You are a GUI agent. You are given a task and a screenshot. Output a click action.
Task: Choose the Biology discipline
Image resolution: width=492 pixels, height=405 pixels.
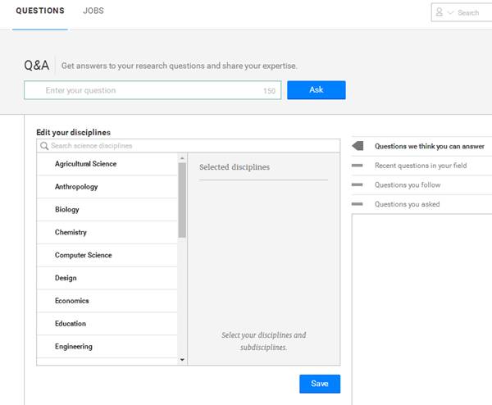pyautogui.click(x=107, y=210)
